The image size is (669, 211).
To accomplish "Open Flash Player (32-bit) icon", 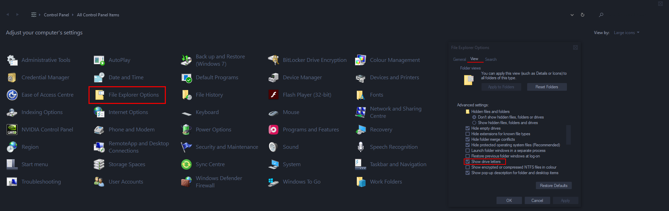I will tap(274, 95).
